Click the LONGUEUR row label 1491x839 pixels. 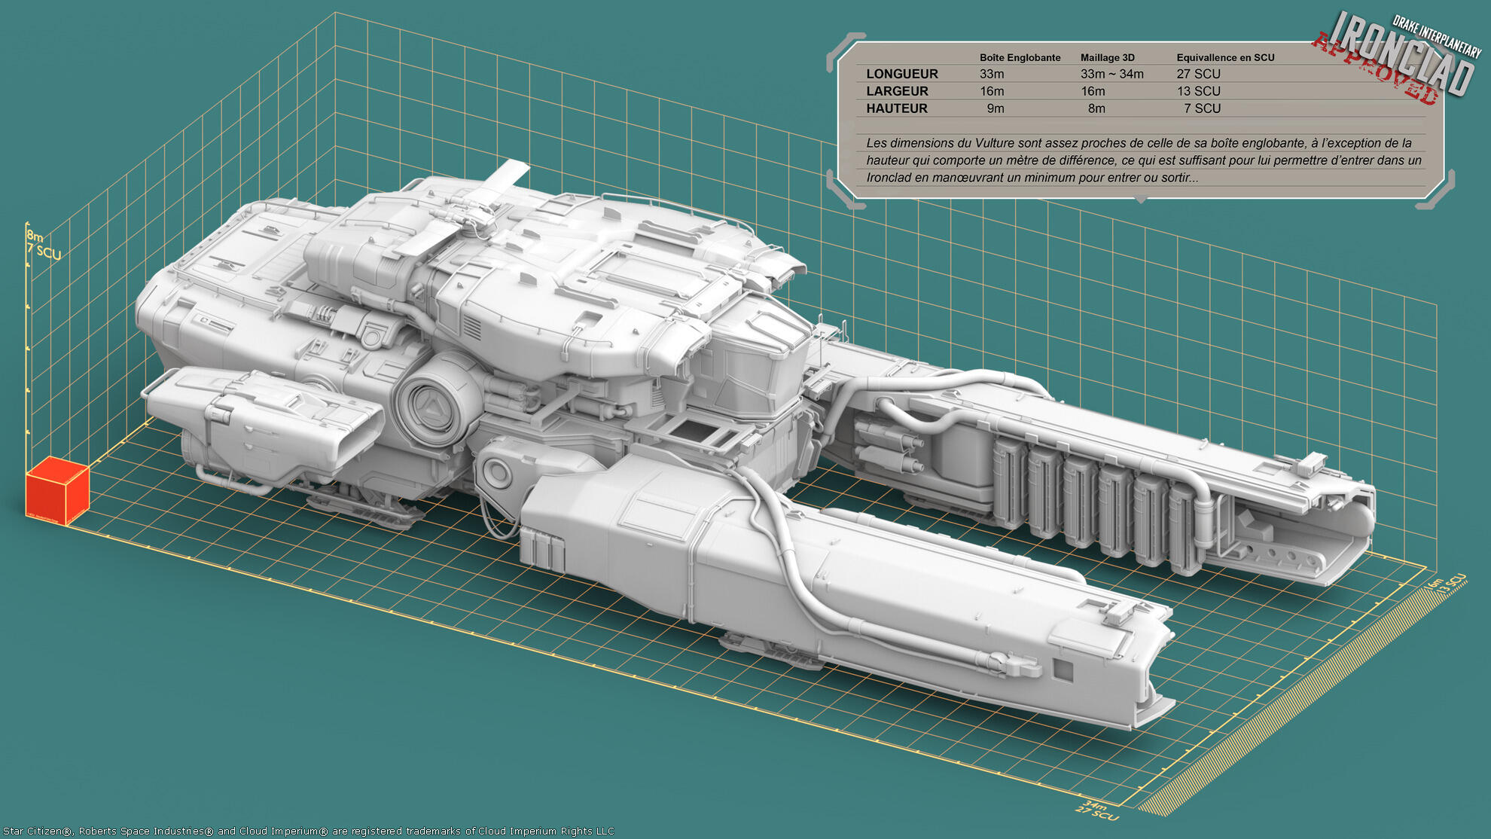point(902,74)
